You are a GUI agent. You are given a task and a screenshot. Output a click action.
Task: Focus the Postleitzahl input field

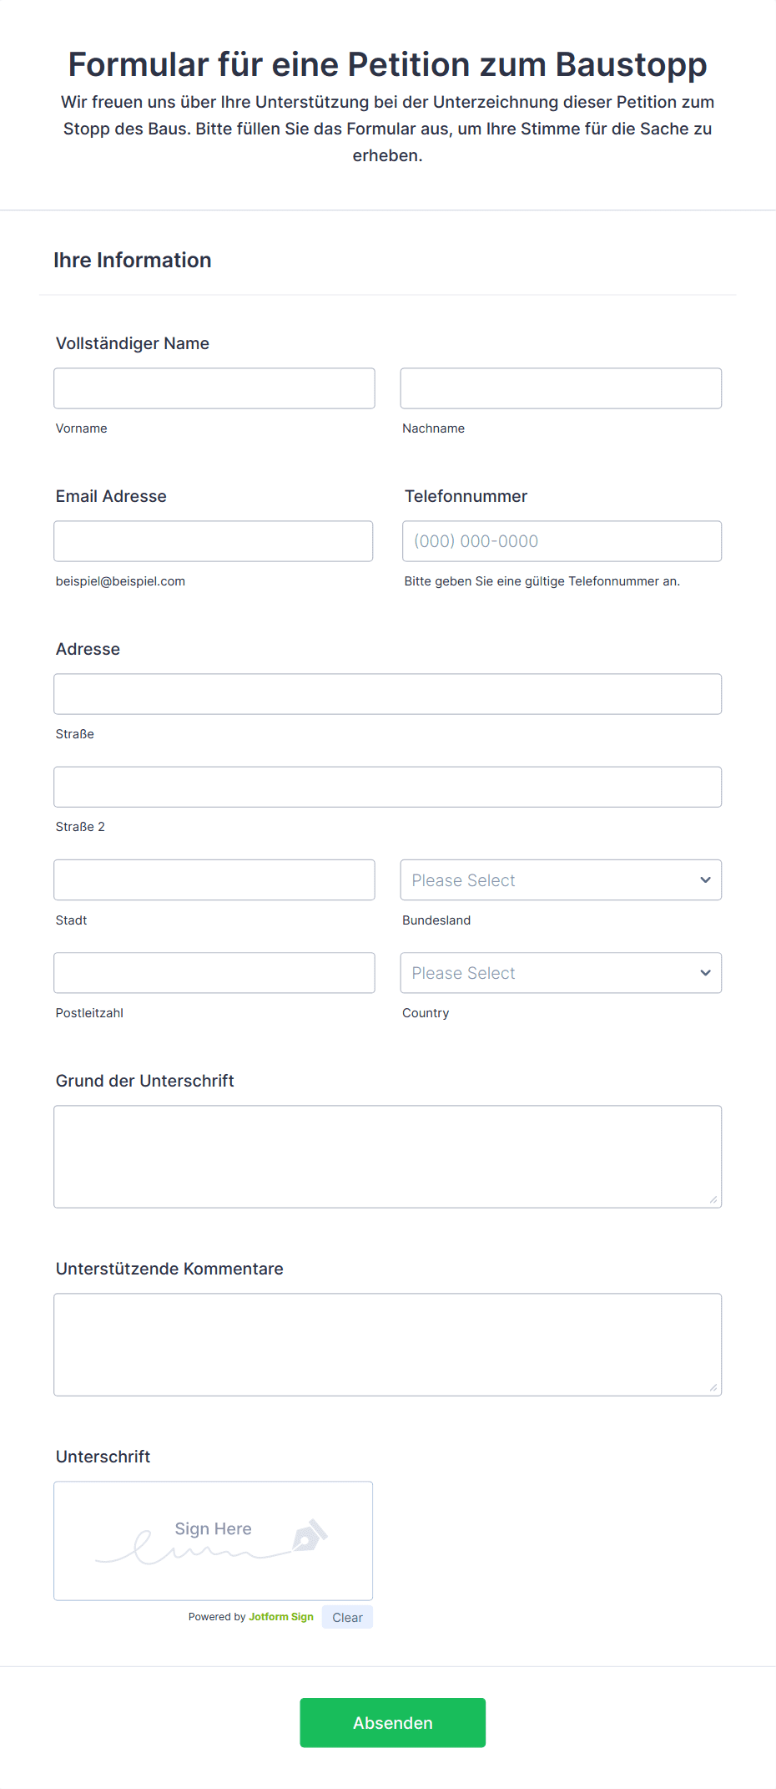coord(214,973)
